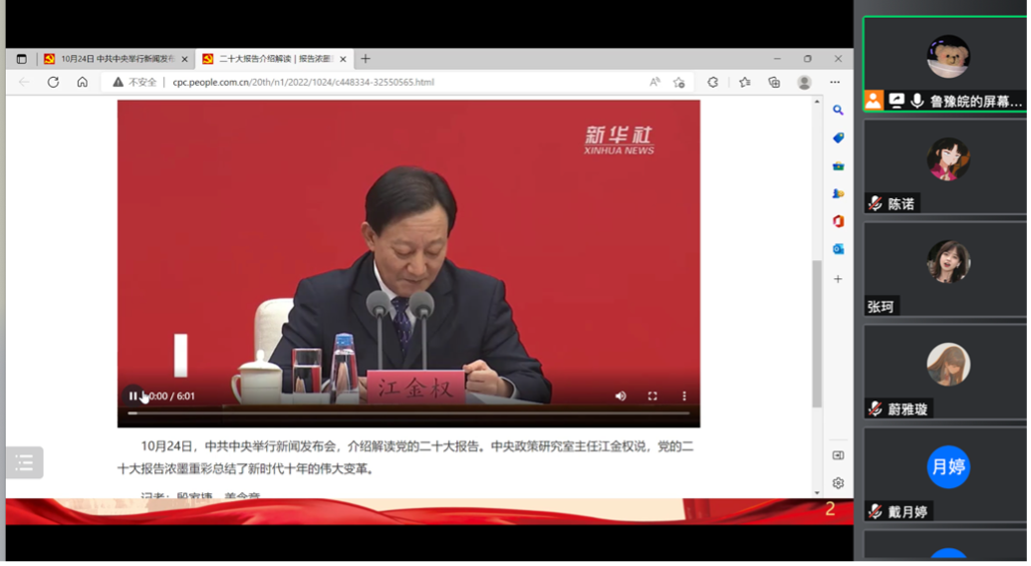1031x566 pixels.
Task: Click the not secure warning icon
Action: pos(118,82)
